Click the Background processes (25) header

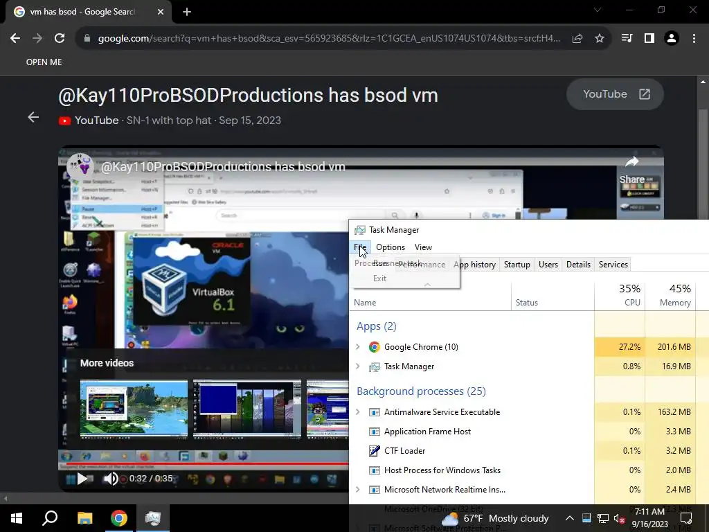pyautogui.click(x=421, y=391)
